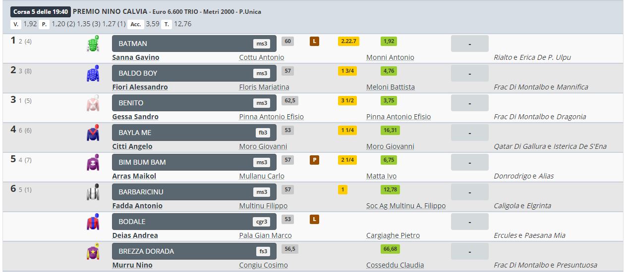
Task: Click the Corsa 5 delle 19:40 label
Action: pos(41,11)
